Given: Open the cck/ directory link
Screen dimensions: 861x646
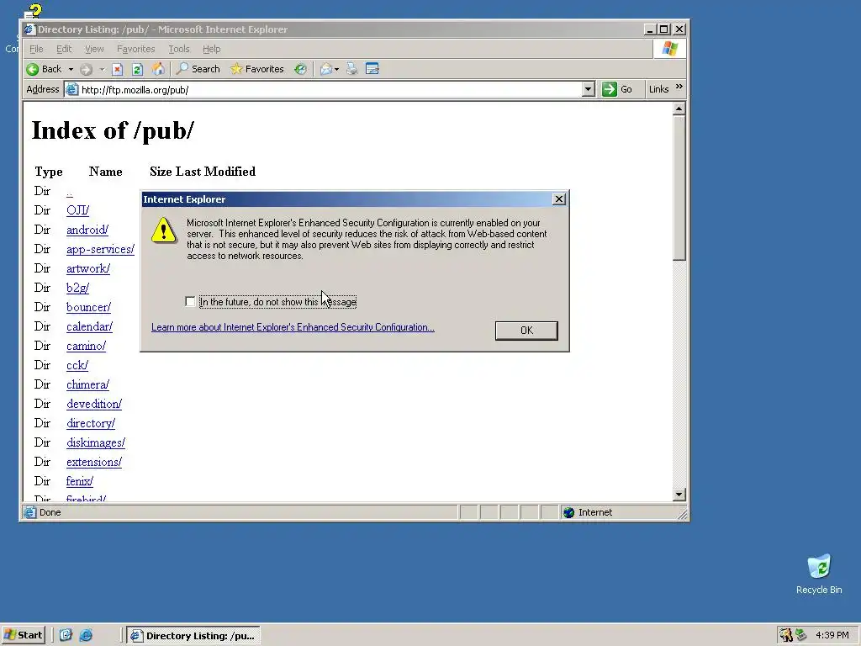Looking at the screenshot, I should click(77, 365).
